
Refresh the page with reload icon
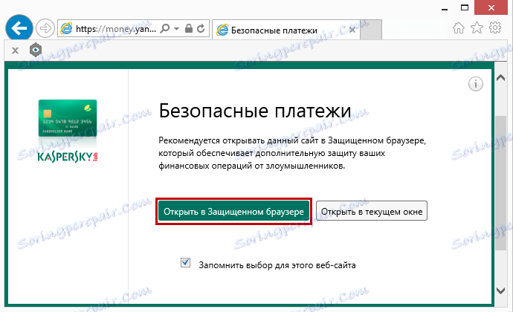point(201,28)
